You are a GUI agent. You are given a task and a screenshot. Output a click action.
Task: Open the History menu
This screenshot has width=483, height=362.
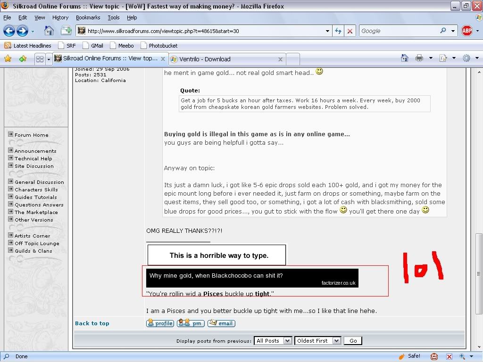click(x=60, y=17)
